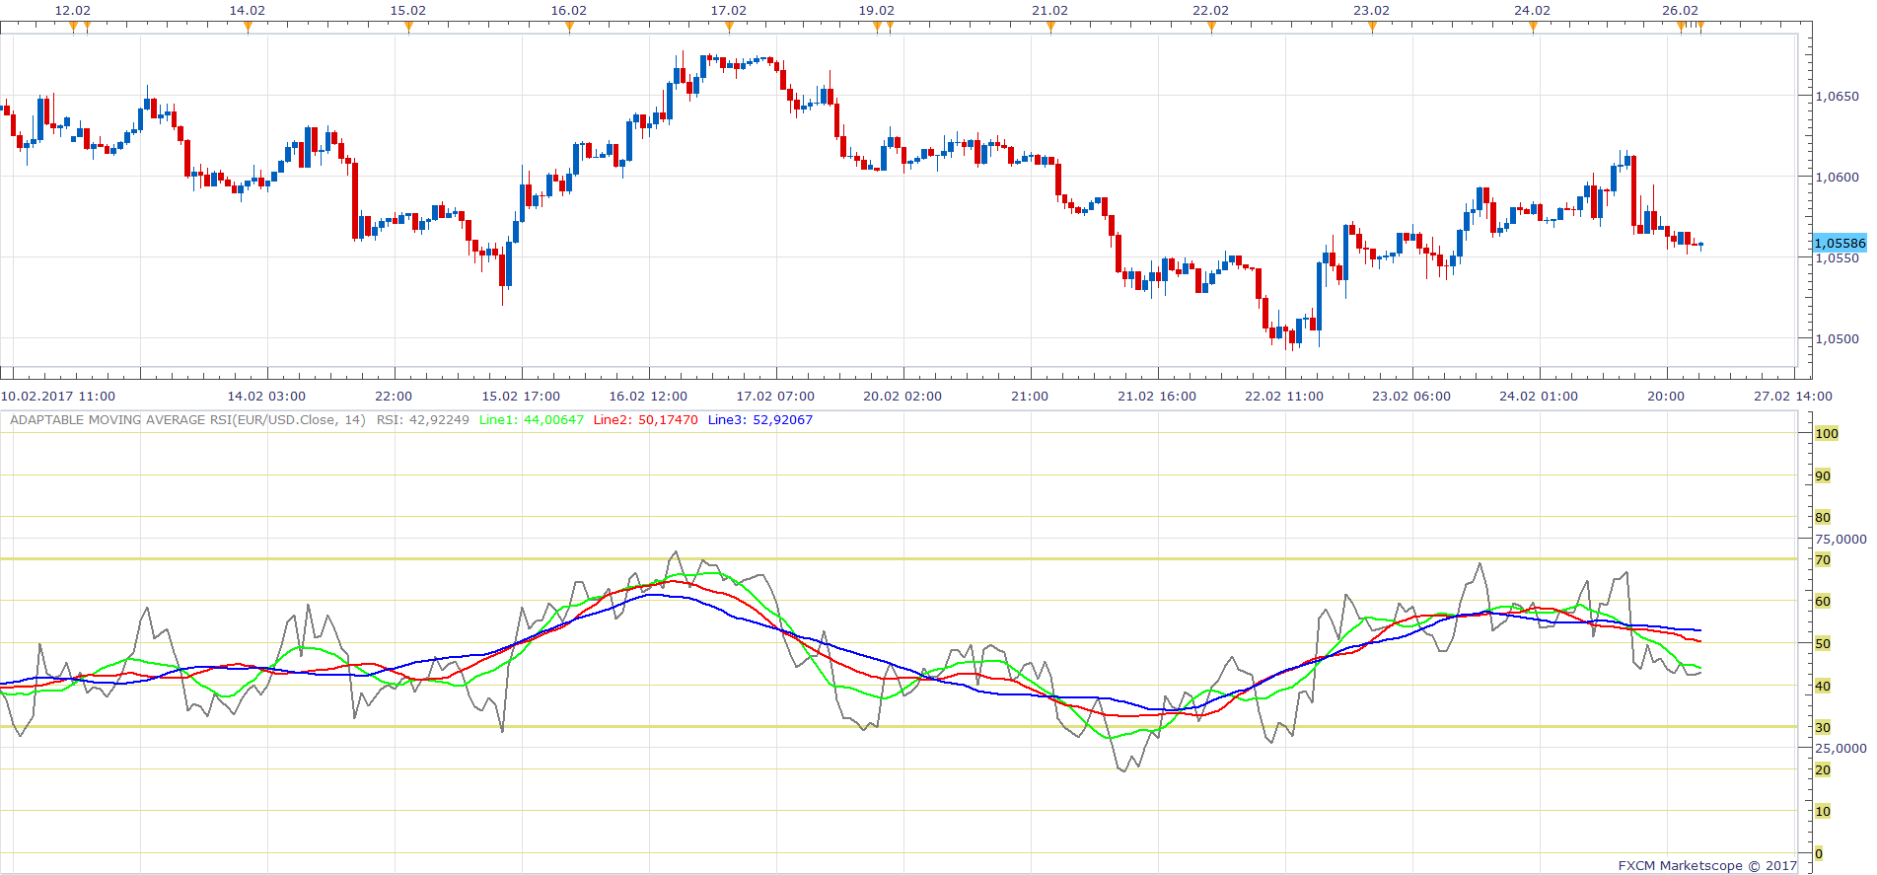Click the 75,0000 level label
The image size is (1877, 875).
(1841, 540)
